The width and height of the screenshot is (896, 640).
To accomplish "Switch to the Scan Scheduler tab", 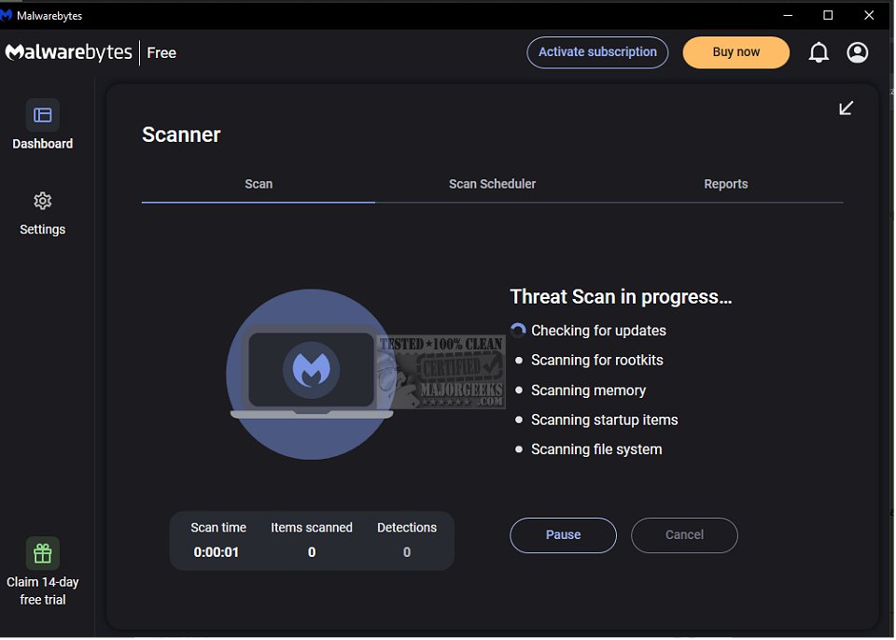I will [492, 184].
